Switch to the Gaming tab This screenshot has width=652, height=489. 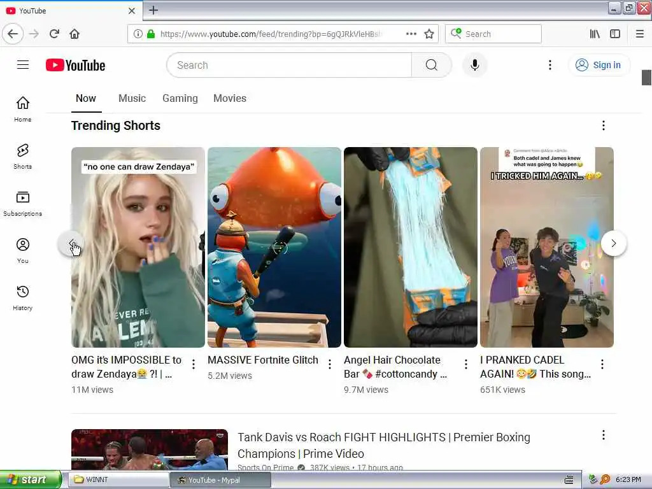pos(180,99)
